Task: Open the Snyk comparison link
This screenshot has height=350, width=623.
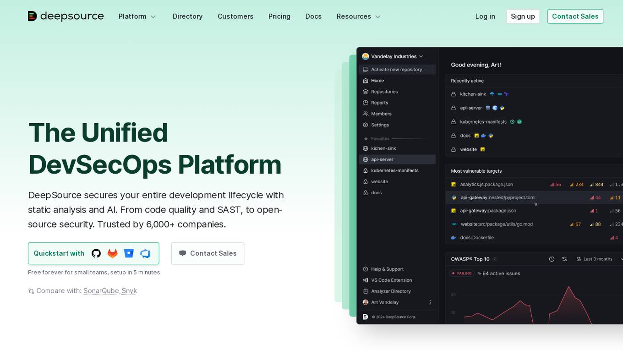Action: (129, 291)
